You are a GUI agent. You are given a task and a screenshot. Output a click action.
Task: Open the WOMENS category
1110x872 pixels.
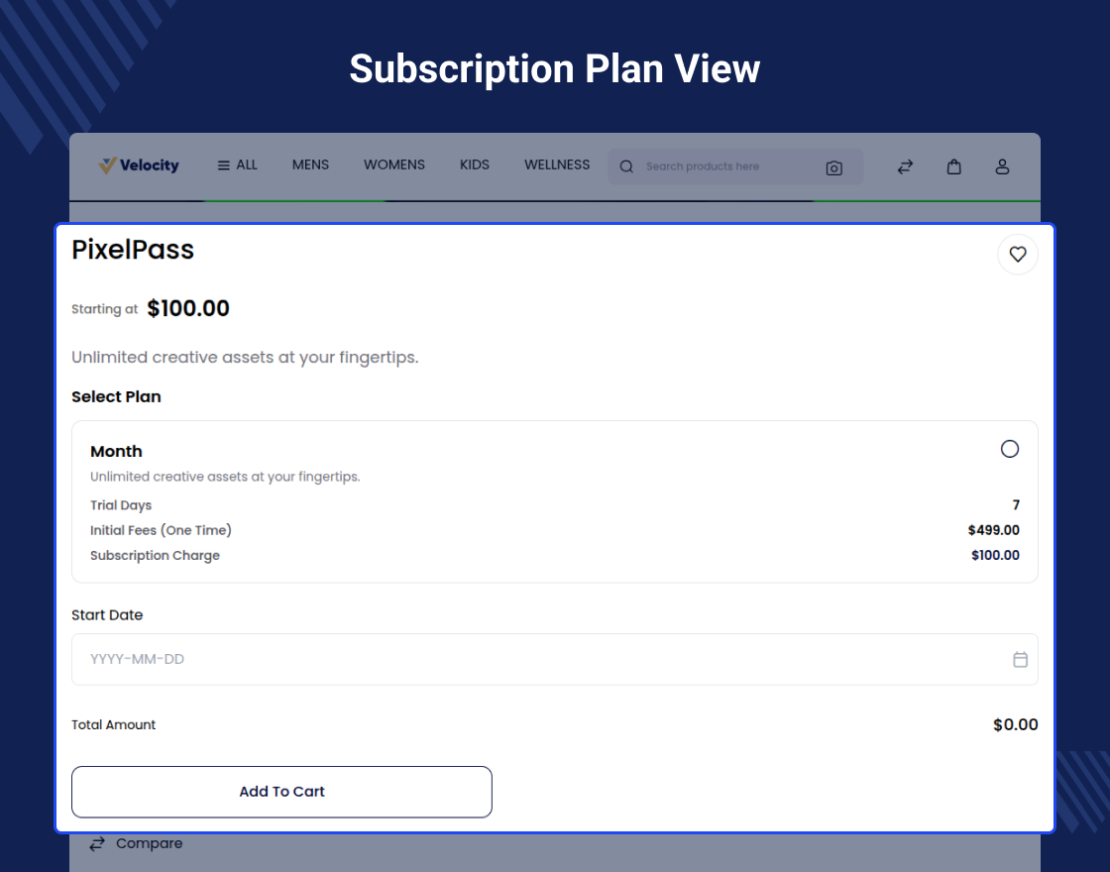(x=394, y=164)
